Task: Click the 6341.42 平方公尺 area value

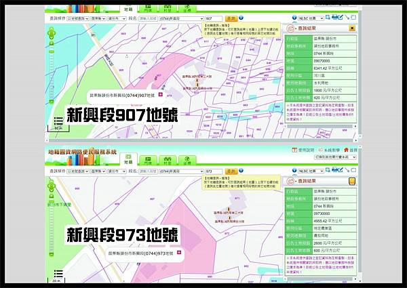Action: tap(328, 68)
